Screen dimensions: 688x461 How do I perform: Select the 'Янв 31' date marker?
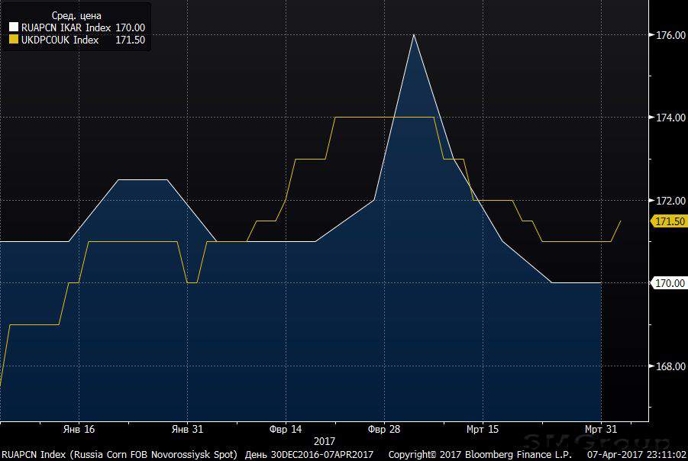coord(188,429)
